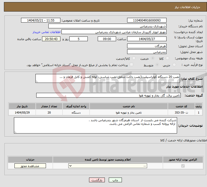Click the deadline time field 09:00

[107, 39]
